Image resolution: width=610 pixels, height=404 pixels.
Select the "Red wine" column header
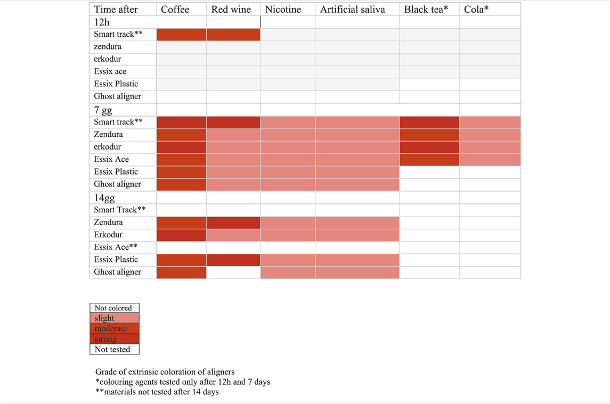(231, 10)
